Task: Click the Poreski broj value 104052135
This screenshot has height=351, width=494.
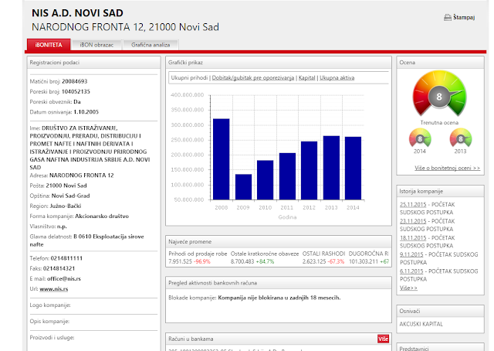Action: (76, 91)
